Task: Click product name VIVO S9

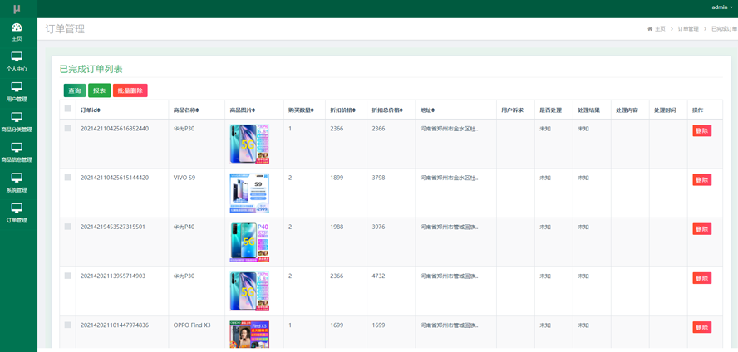Action: pos(184,178)
